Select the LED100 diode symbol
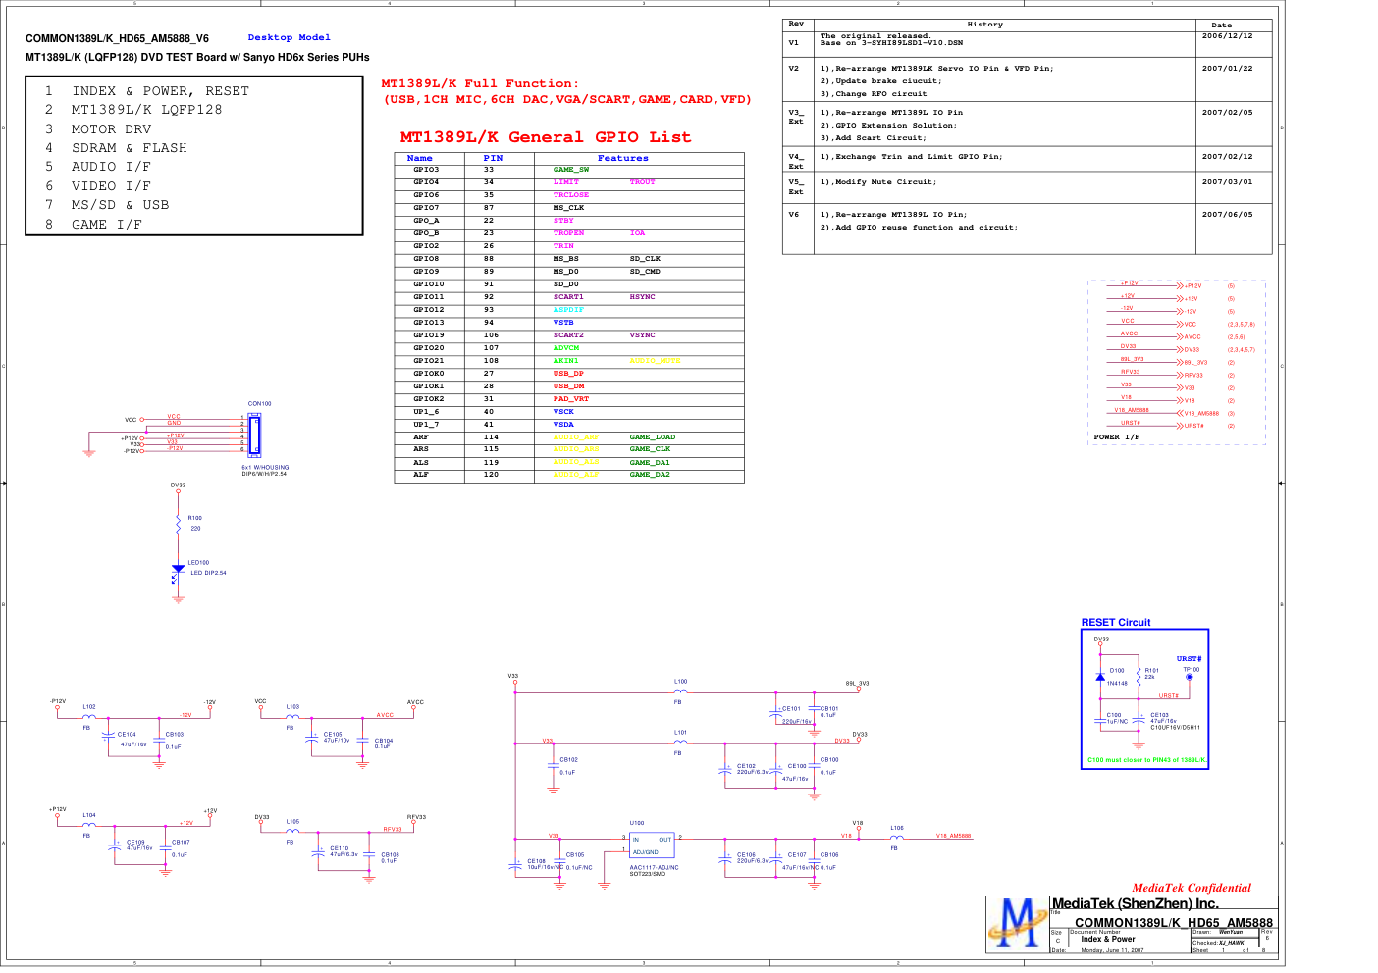The image size is (1378, 973). tap(178, 570)
